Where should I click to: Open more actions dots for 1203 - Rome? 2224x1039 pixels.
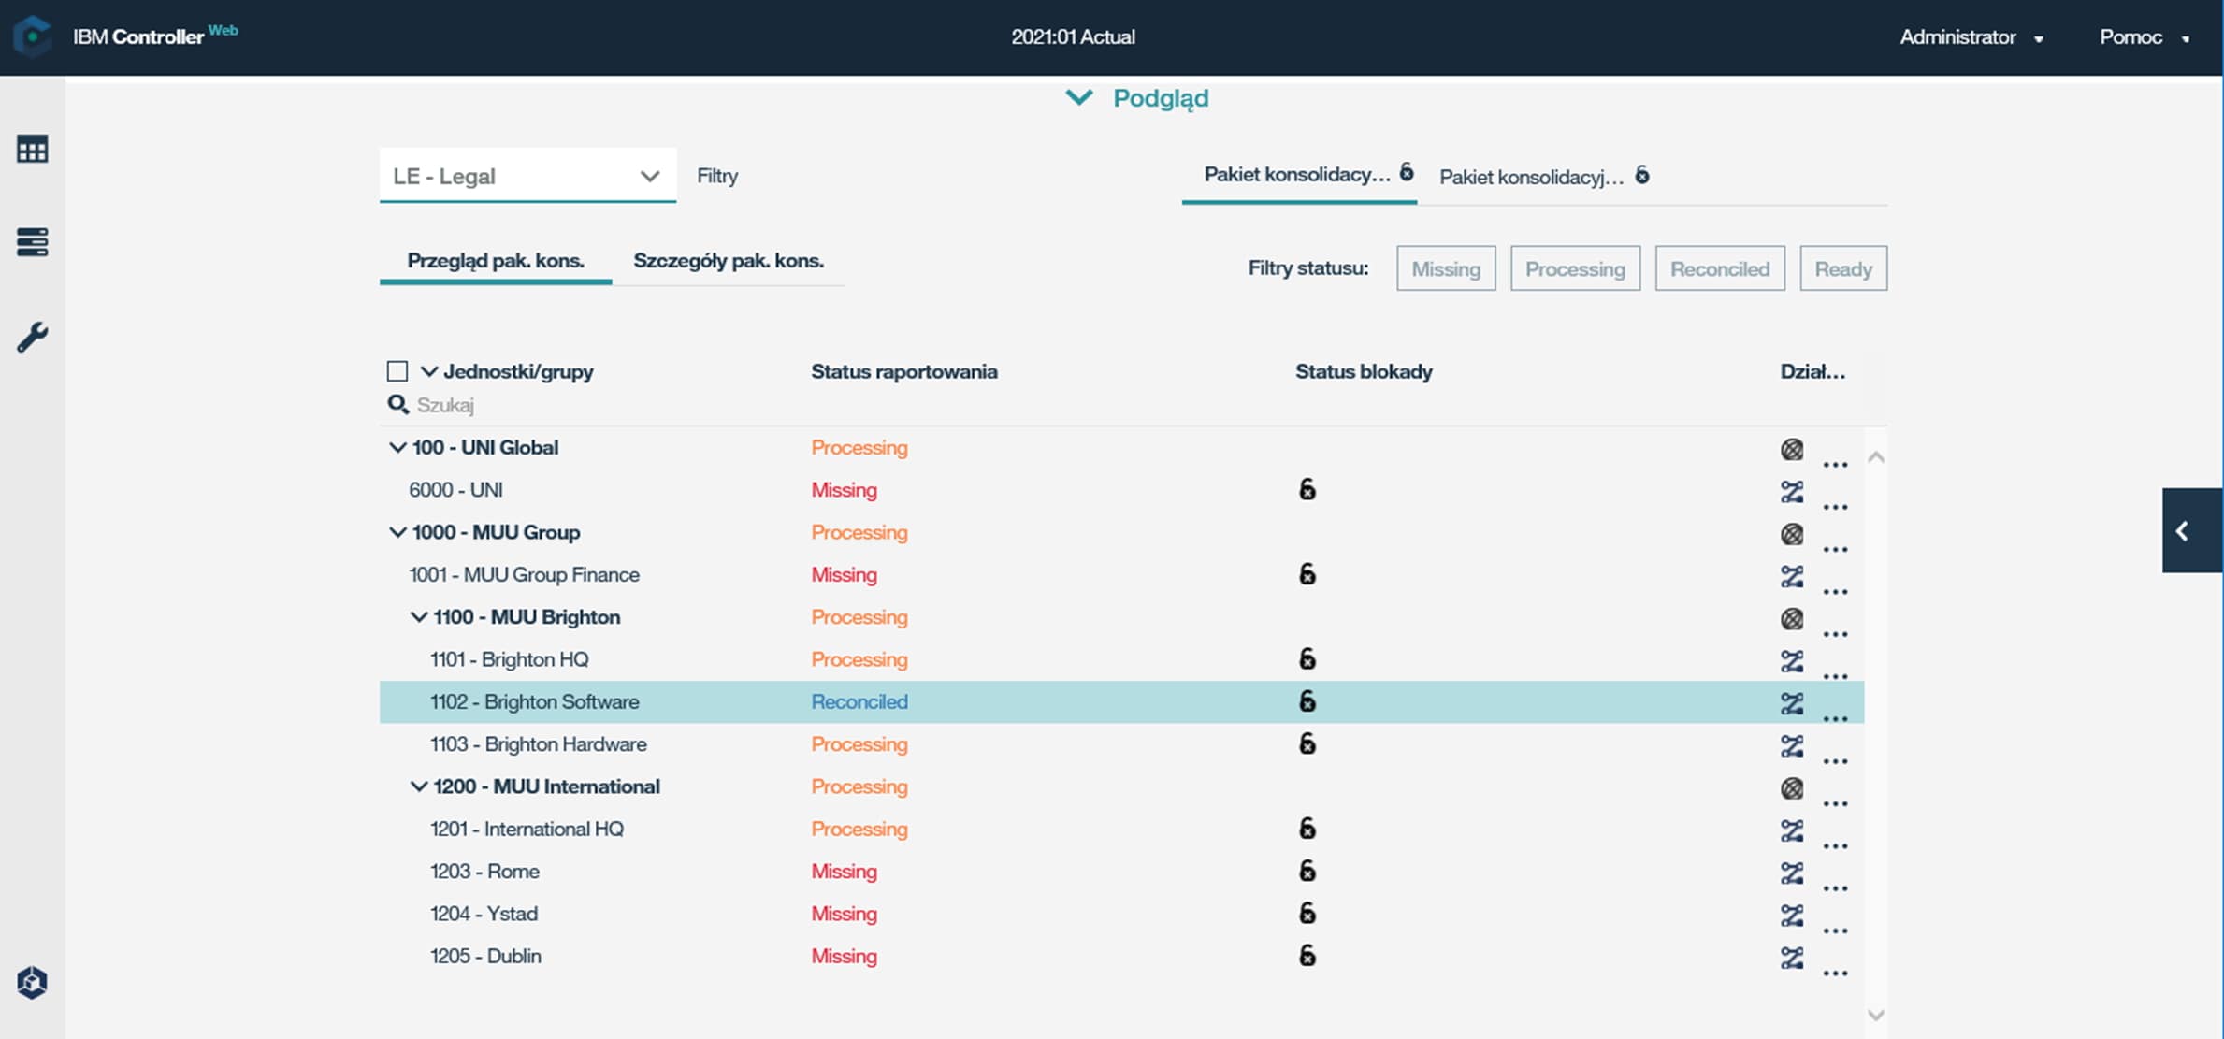(x=1835, y=888)
